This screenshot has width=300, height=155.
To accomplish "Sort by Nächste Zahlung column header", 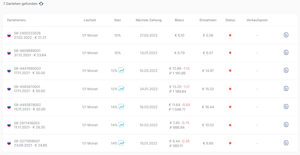I will [x=148, y=20].
